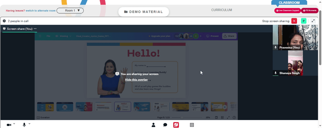The width and height of the screenshot is (322, 128).
Task: Open the Viewing mode dropdown
Action: (63, 36)
